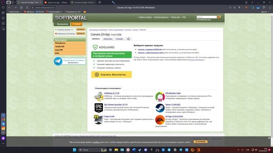Click the browser back arrow
273x153 pixels.
pos(9,8)
